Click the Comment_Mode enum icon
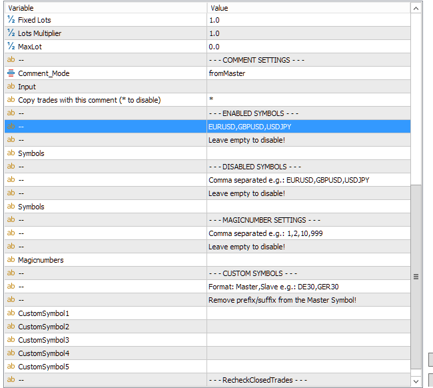 click(x=11, y=73)
